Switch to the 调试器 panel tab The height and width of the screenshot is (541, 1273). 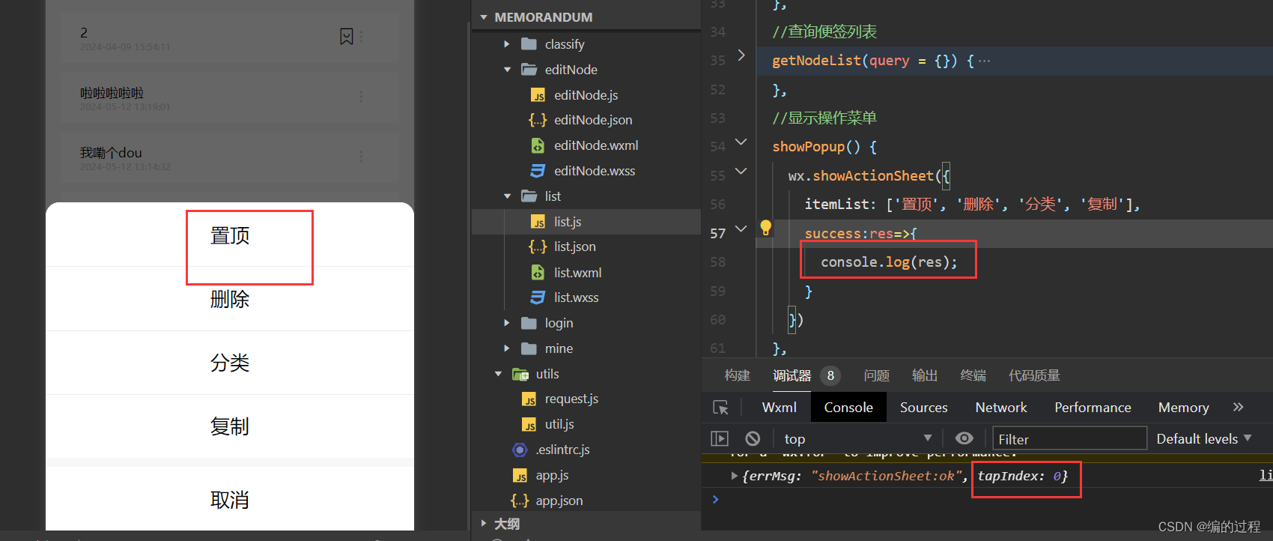pyautogui.click(x=792, y=375)
